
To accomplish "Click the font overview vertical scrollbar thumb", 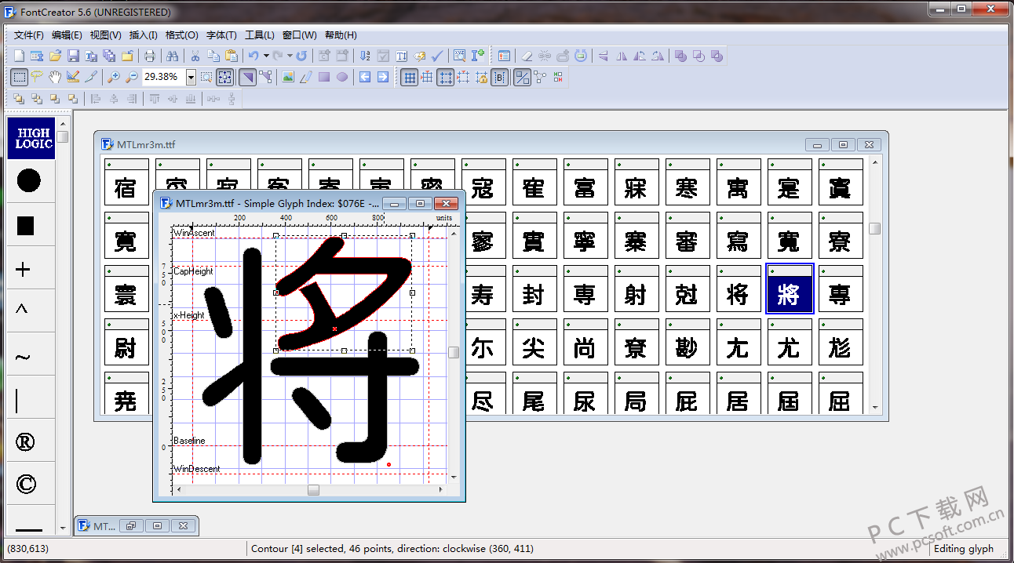I will point(875,229).
